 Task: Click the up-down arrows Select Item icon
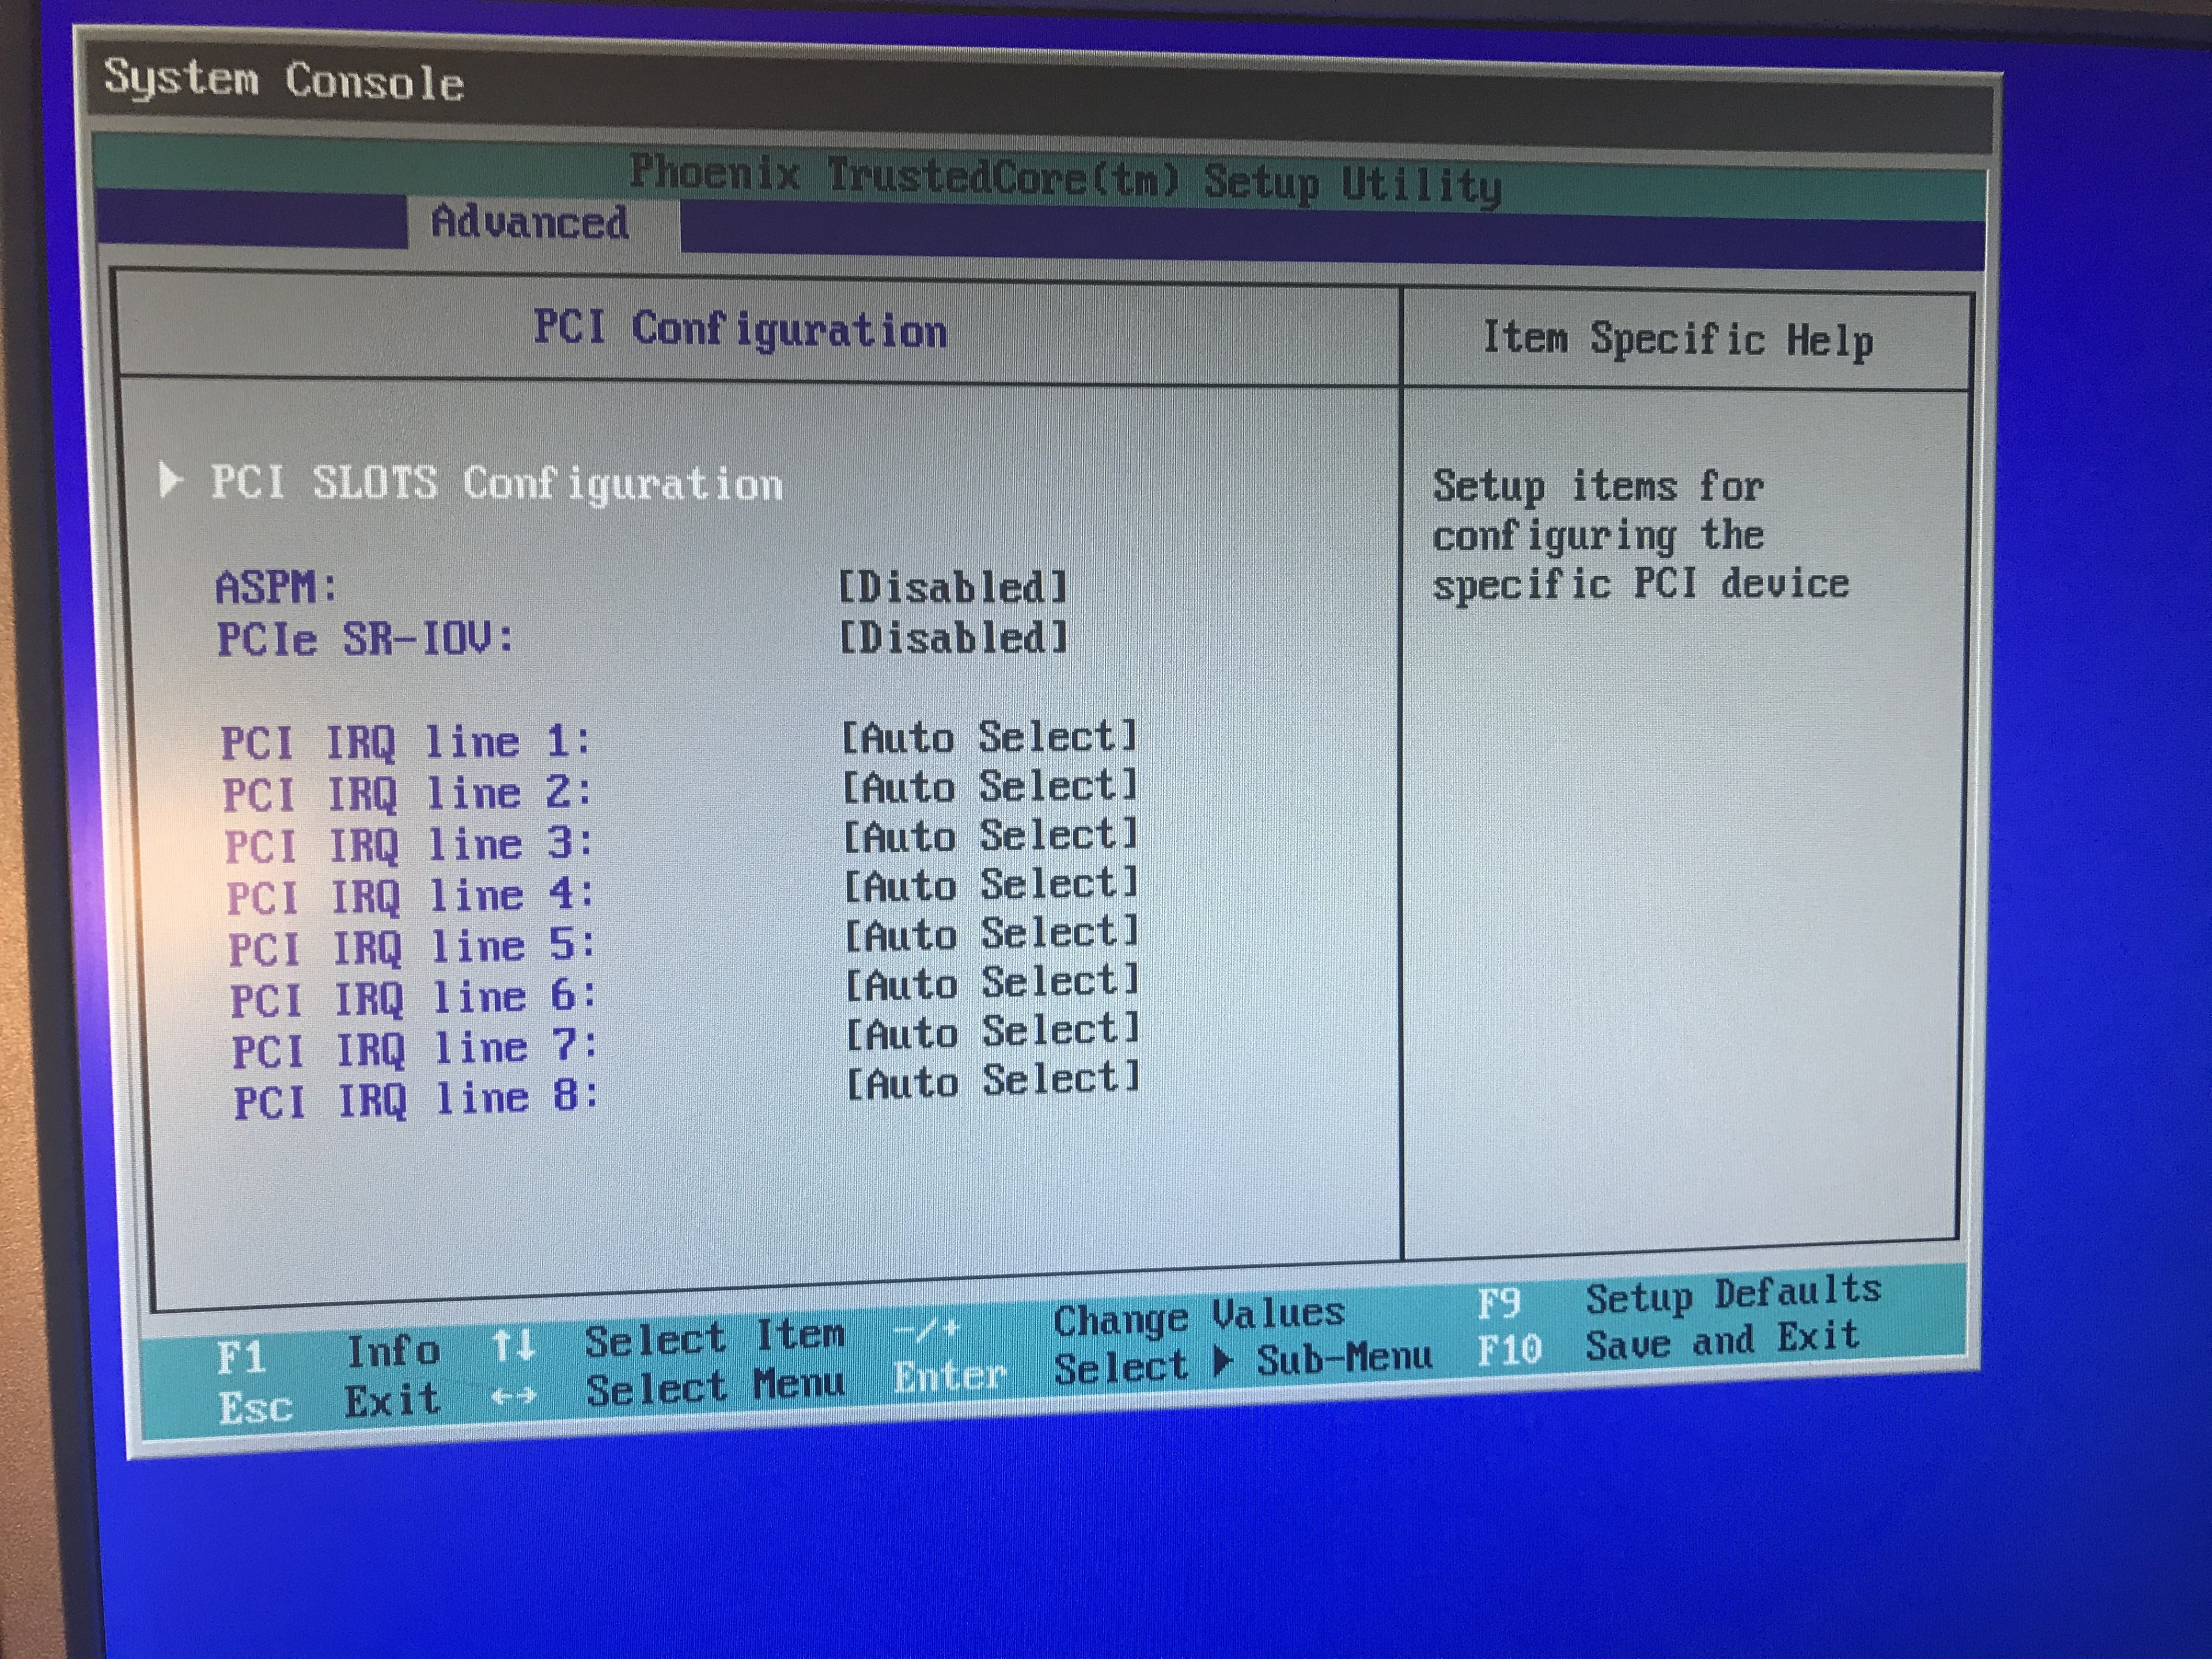(513, 1346)
